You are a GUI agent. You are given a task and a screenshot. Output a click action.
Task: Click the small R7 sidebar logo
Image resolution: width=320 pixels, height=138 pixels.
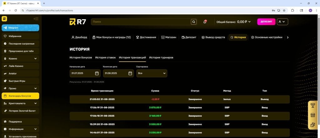[x=4, y=19]
